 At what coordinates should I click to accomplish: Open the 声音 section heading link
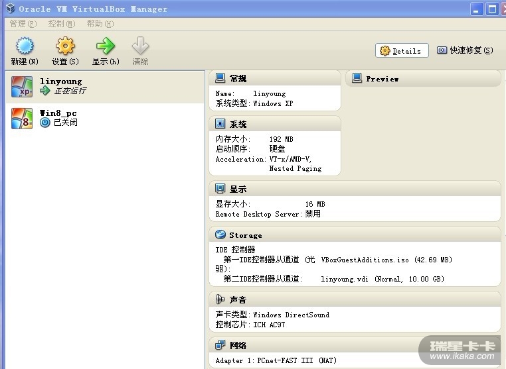238,300
